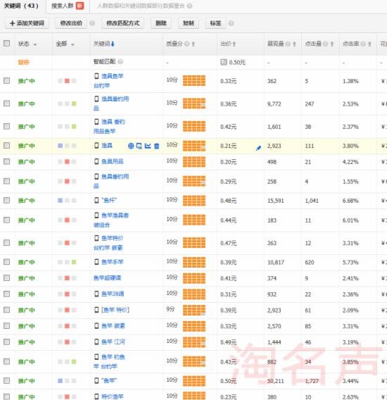This screenshot has height=400, width=387.
Task: Click the mobile icon before 鱼竿手竿
Action: click(96, 262)
